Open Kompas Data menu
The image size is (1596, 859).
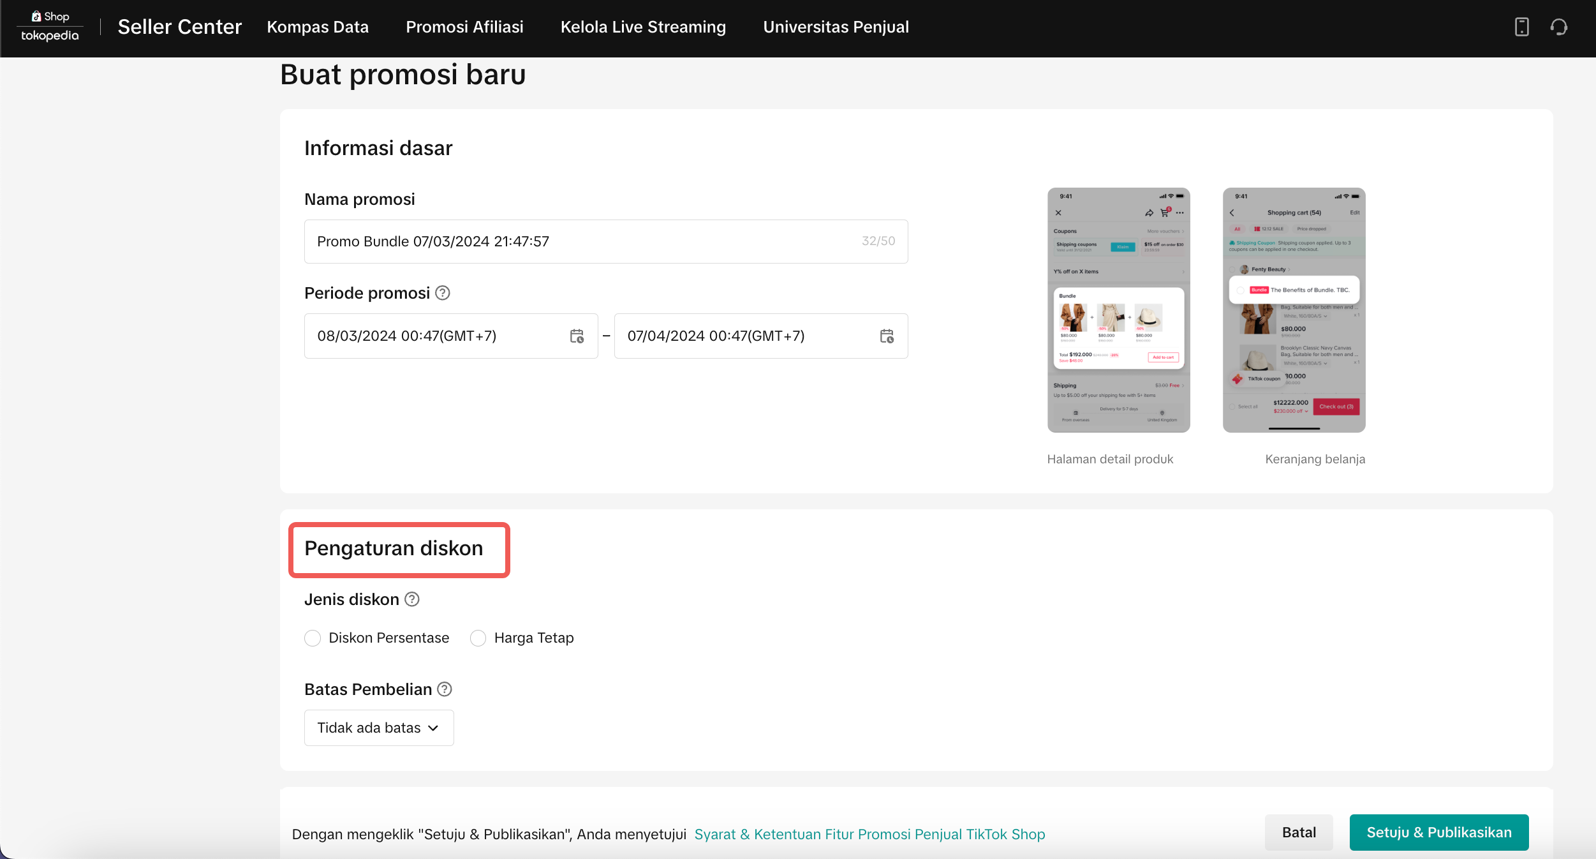(318, 27)
